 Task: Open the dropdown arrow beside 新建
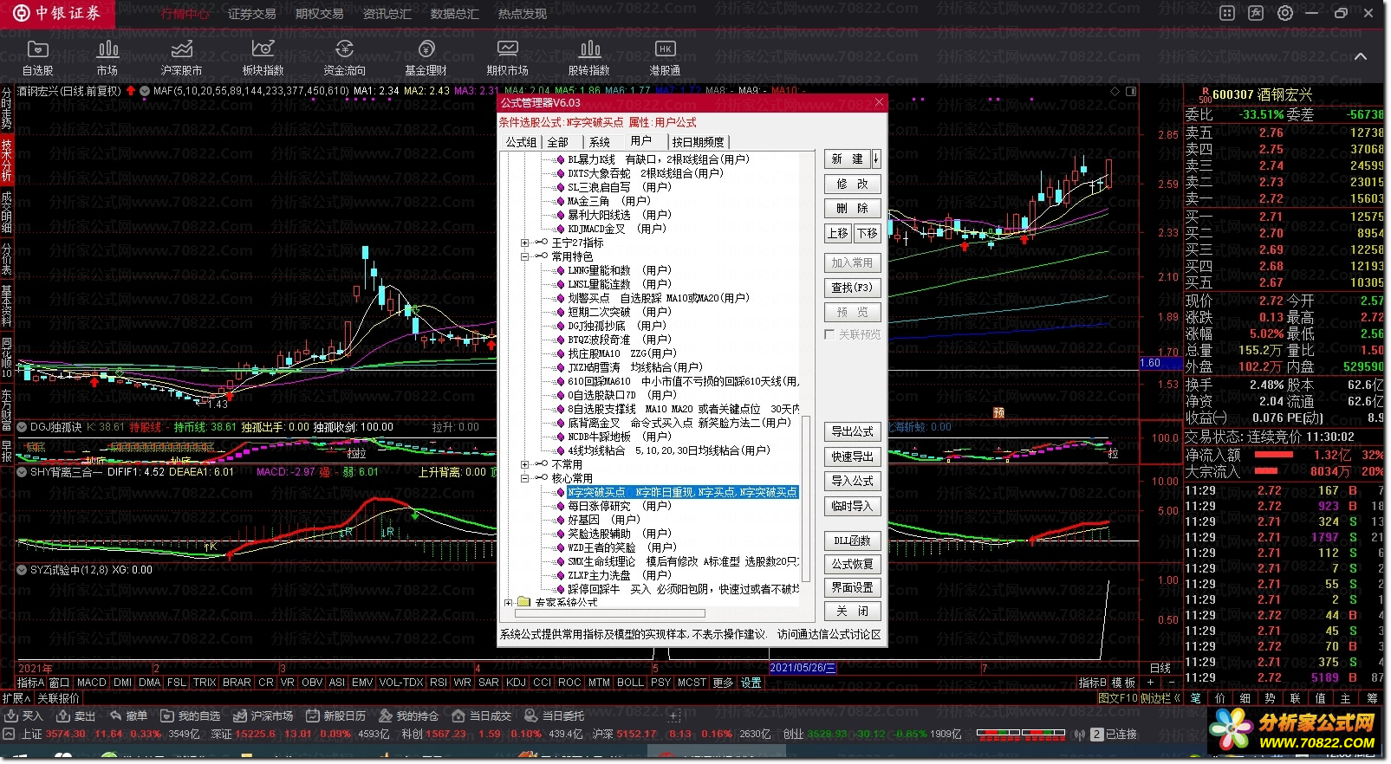[x=876, y=159]
